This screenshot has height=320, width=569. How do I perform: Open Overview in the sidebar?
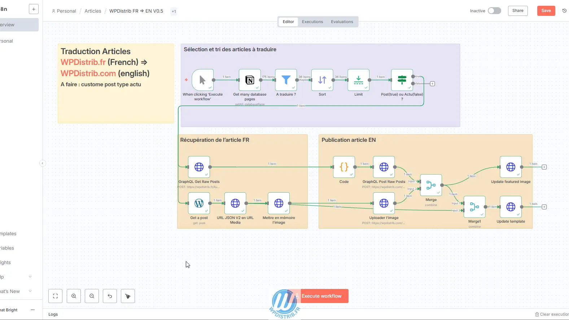coord(19,25)
